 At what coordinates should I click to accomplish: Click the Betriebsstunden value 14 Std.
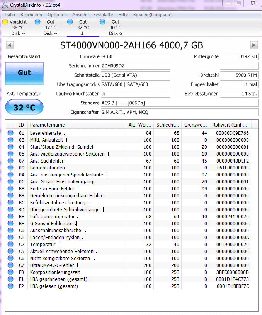239,94
